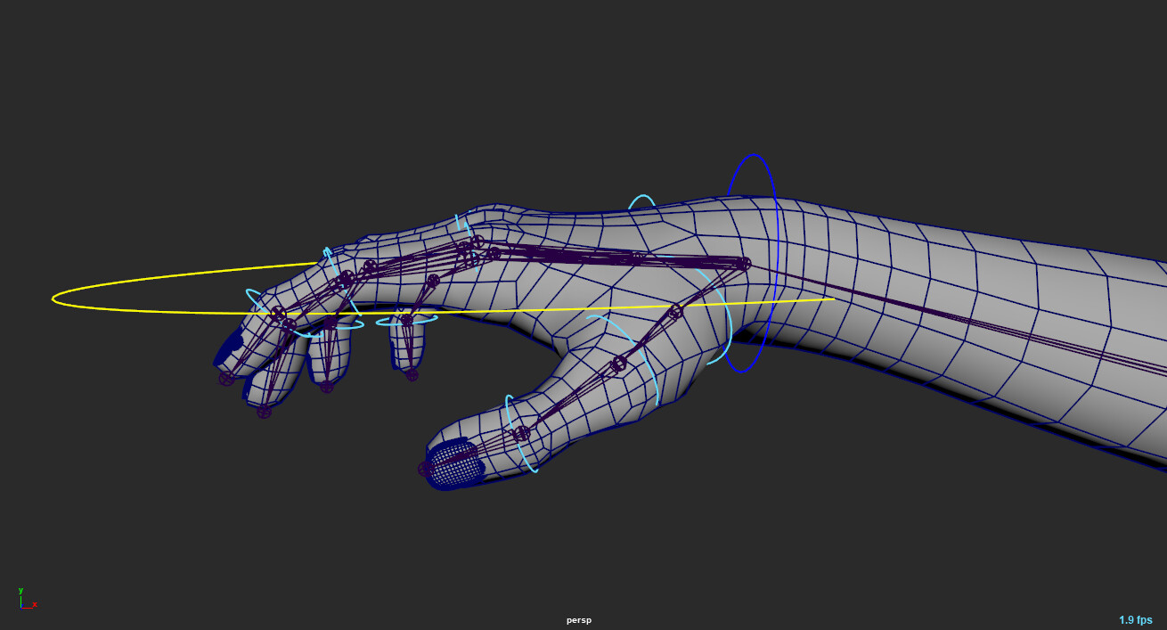Click the tip joint of the separated curled finger
1167x630 pixels.
(x=412, y=374)
